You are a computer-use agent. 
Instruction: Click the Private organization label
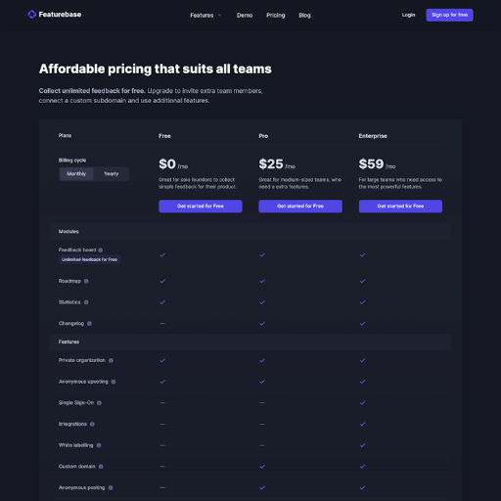pos(82,360)
